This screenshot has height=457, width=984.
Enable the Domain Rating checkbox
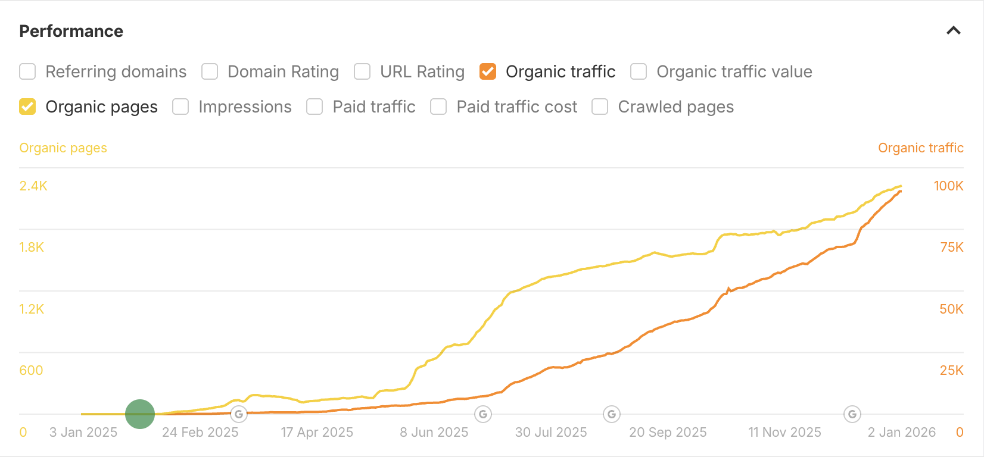pos(210,72)
